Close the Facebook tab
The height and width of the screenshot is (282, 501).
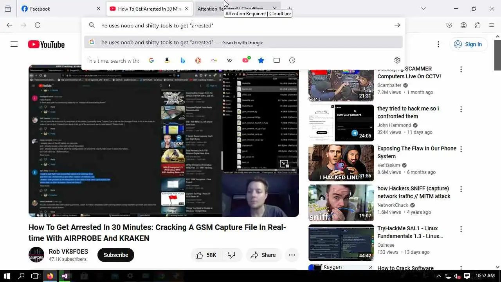pos(99,9)
